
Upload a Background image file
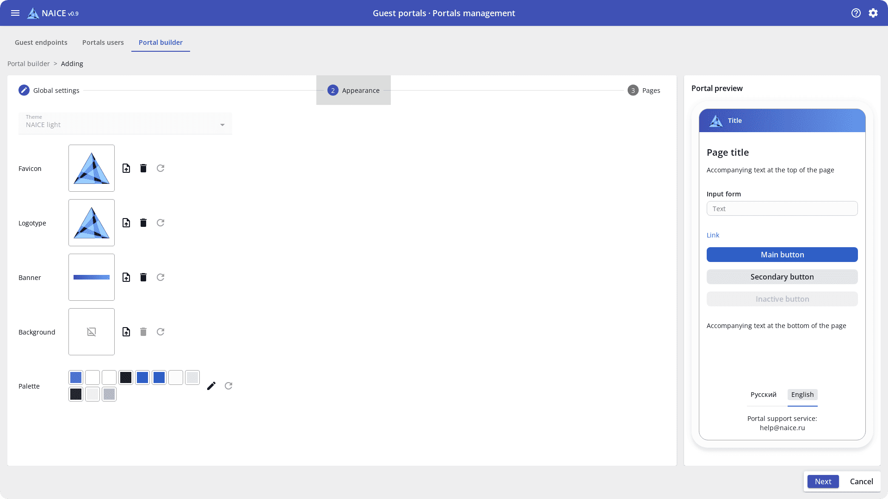126,332
